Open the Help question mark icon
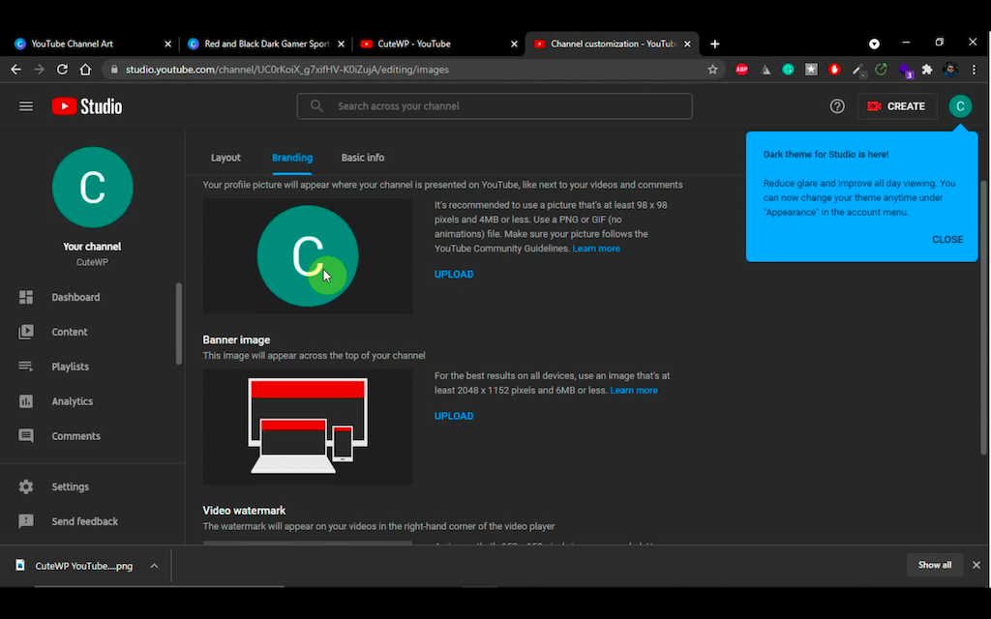 [x=837, y=106]
